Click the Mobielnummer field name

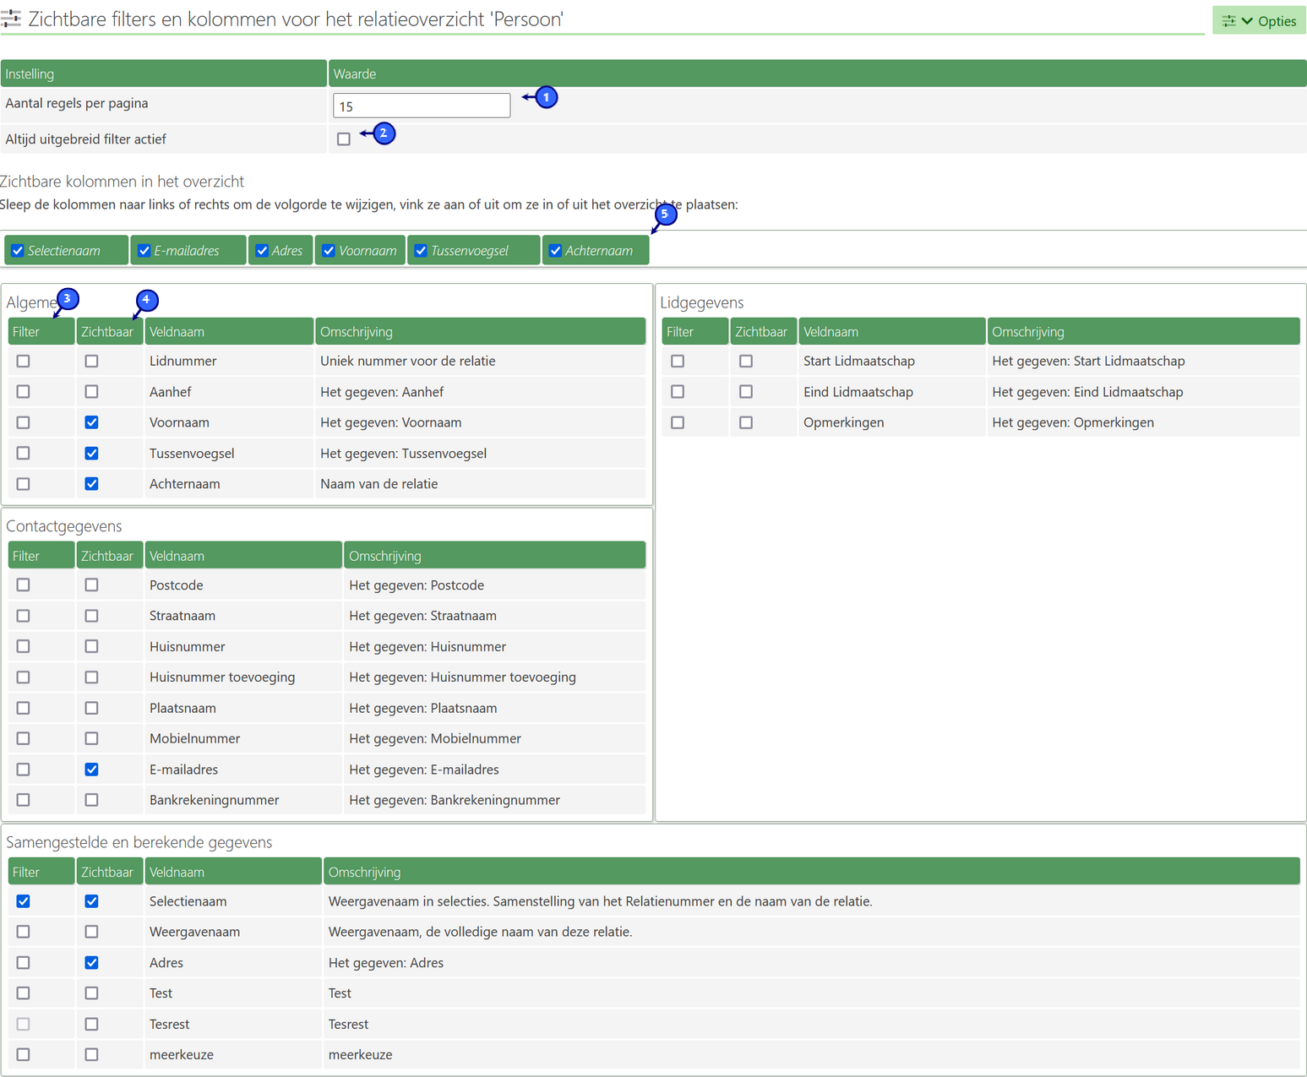pos(194,738)
